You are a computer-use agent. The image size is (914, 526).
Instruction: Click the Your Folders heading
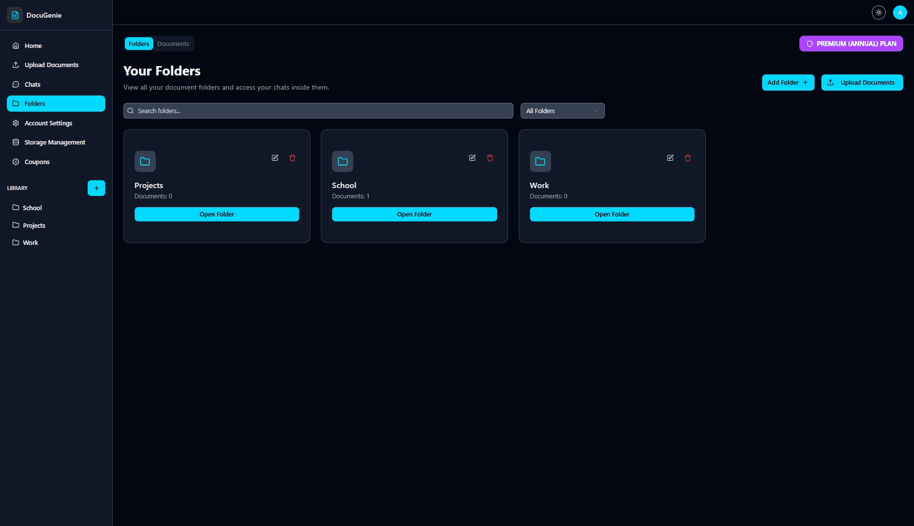point(162,71)
